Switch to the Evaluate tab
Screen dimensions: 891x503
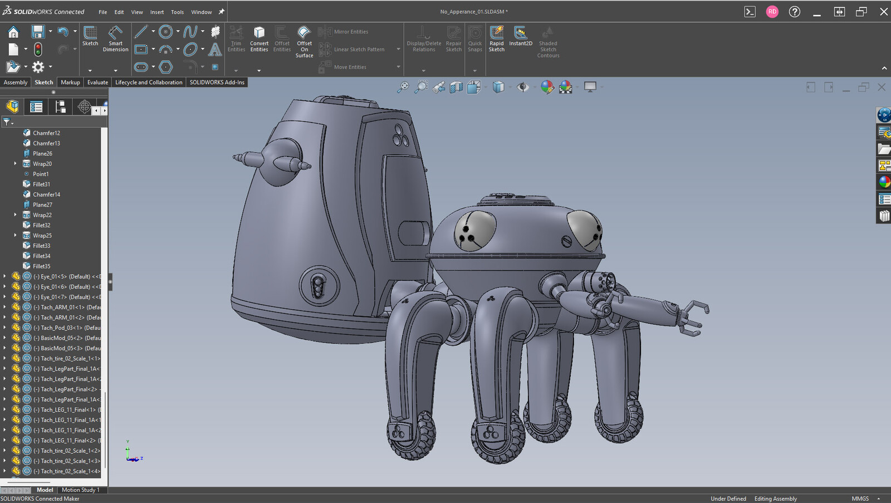point(97,82)
